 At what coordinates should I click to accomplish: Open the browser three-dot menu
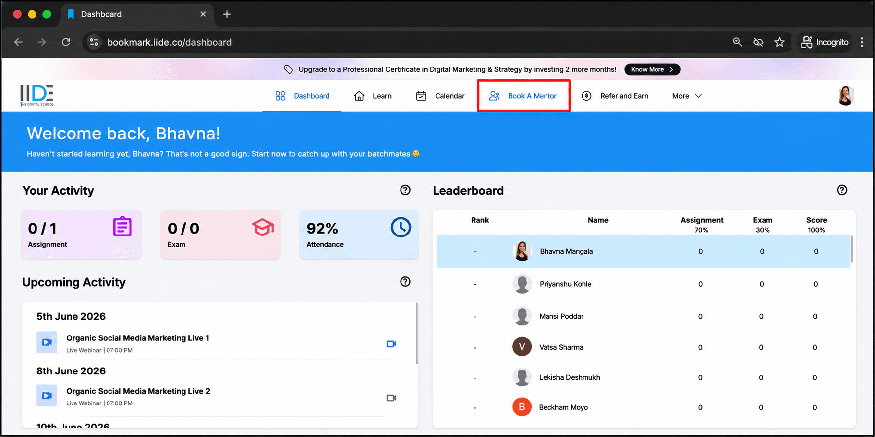(x=862, y=42)
